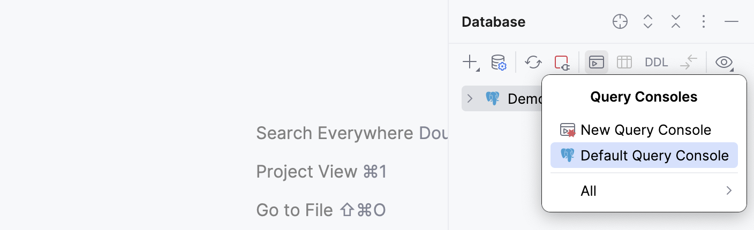Click the DDL toolbar button
754x230 pixels.
656,62
